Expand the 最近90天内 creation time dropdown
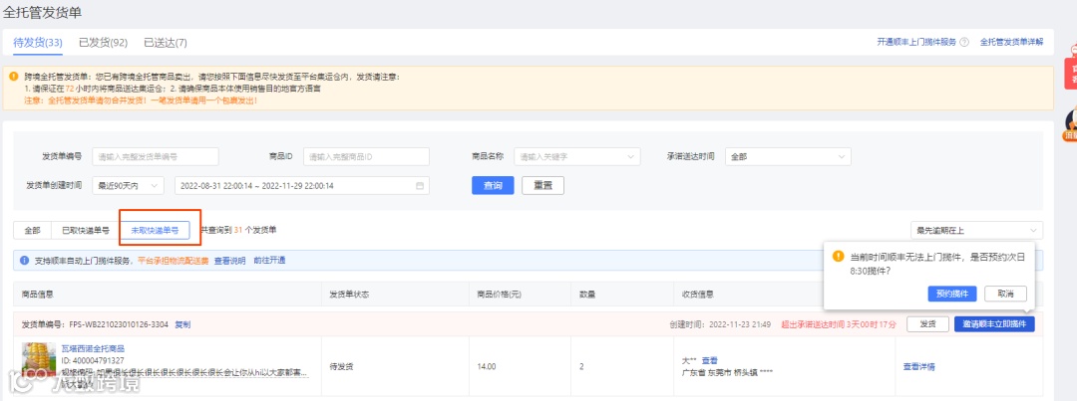This screenshot has width=1077, height=401. (128, 186)
